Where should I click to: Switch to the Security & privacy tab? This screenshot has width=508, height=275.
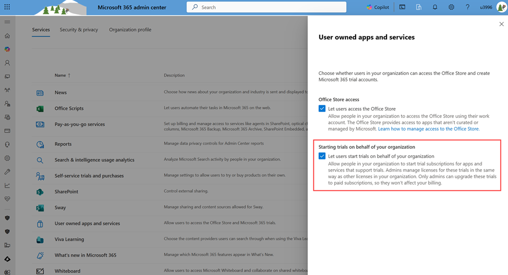(x=79, y=30)
